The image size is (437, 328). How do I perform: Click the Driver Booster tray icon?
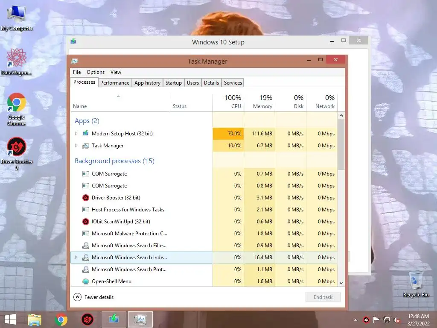tap(366, 320)
